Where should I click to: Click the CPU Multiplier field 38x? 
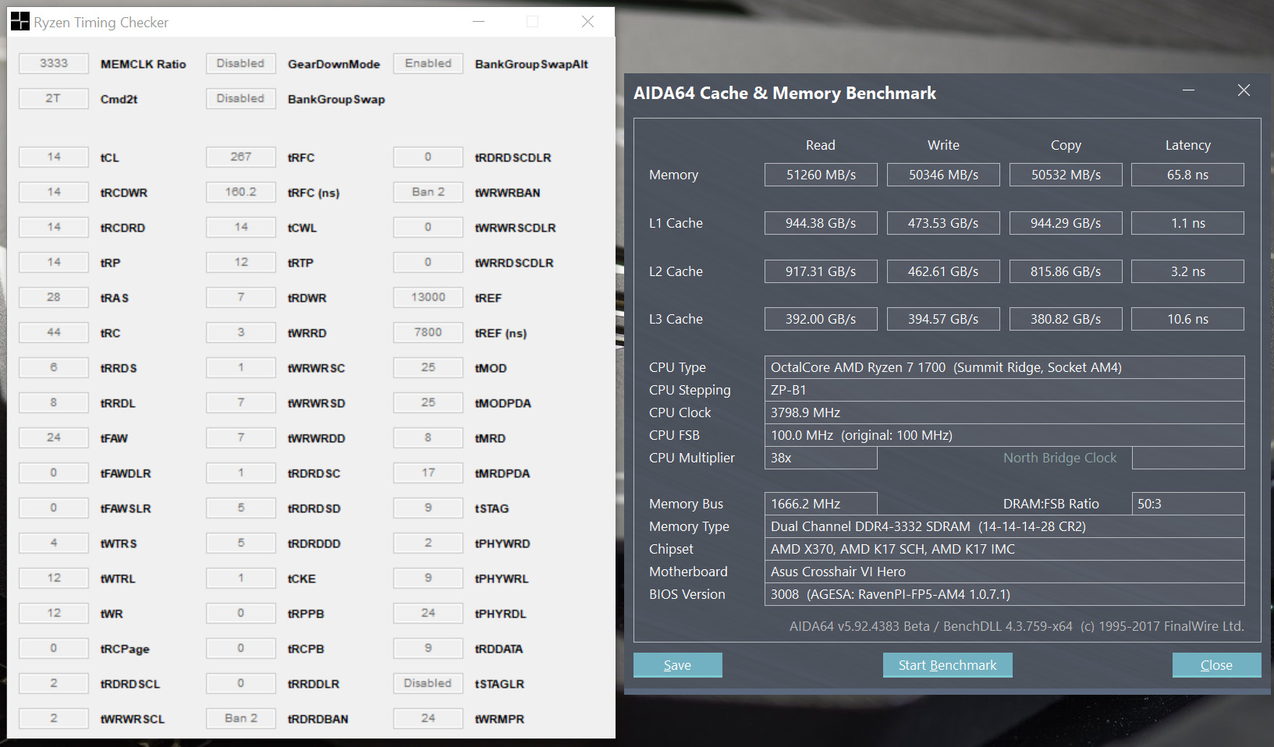[821, 458]
